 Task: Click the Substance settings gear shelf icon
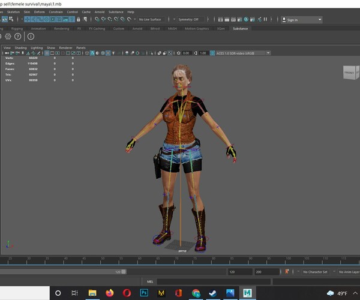8,37
